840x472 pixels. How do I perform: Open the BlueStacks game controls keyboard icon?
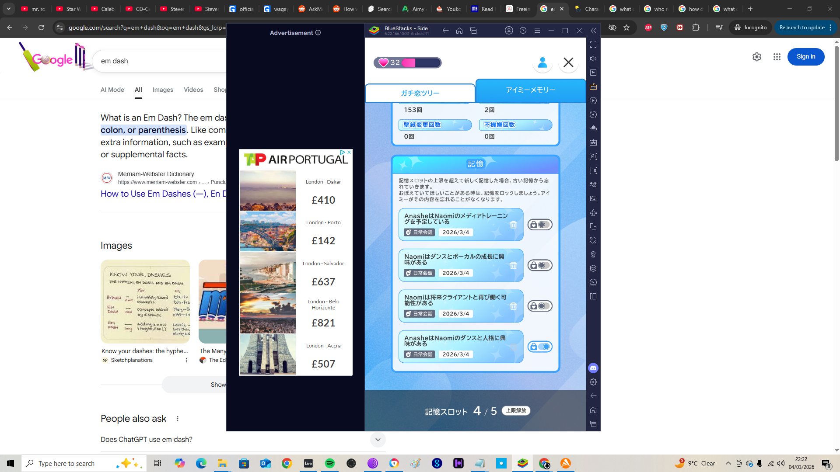(x=593, y=87)
